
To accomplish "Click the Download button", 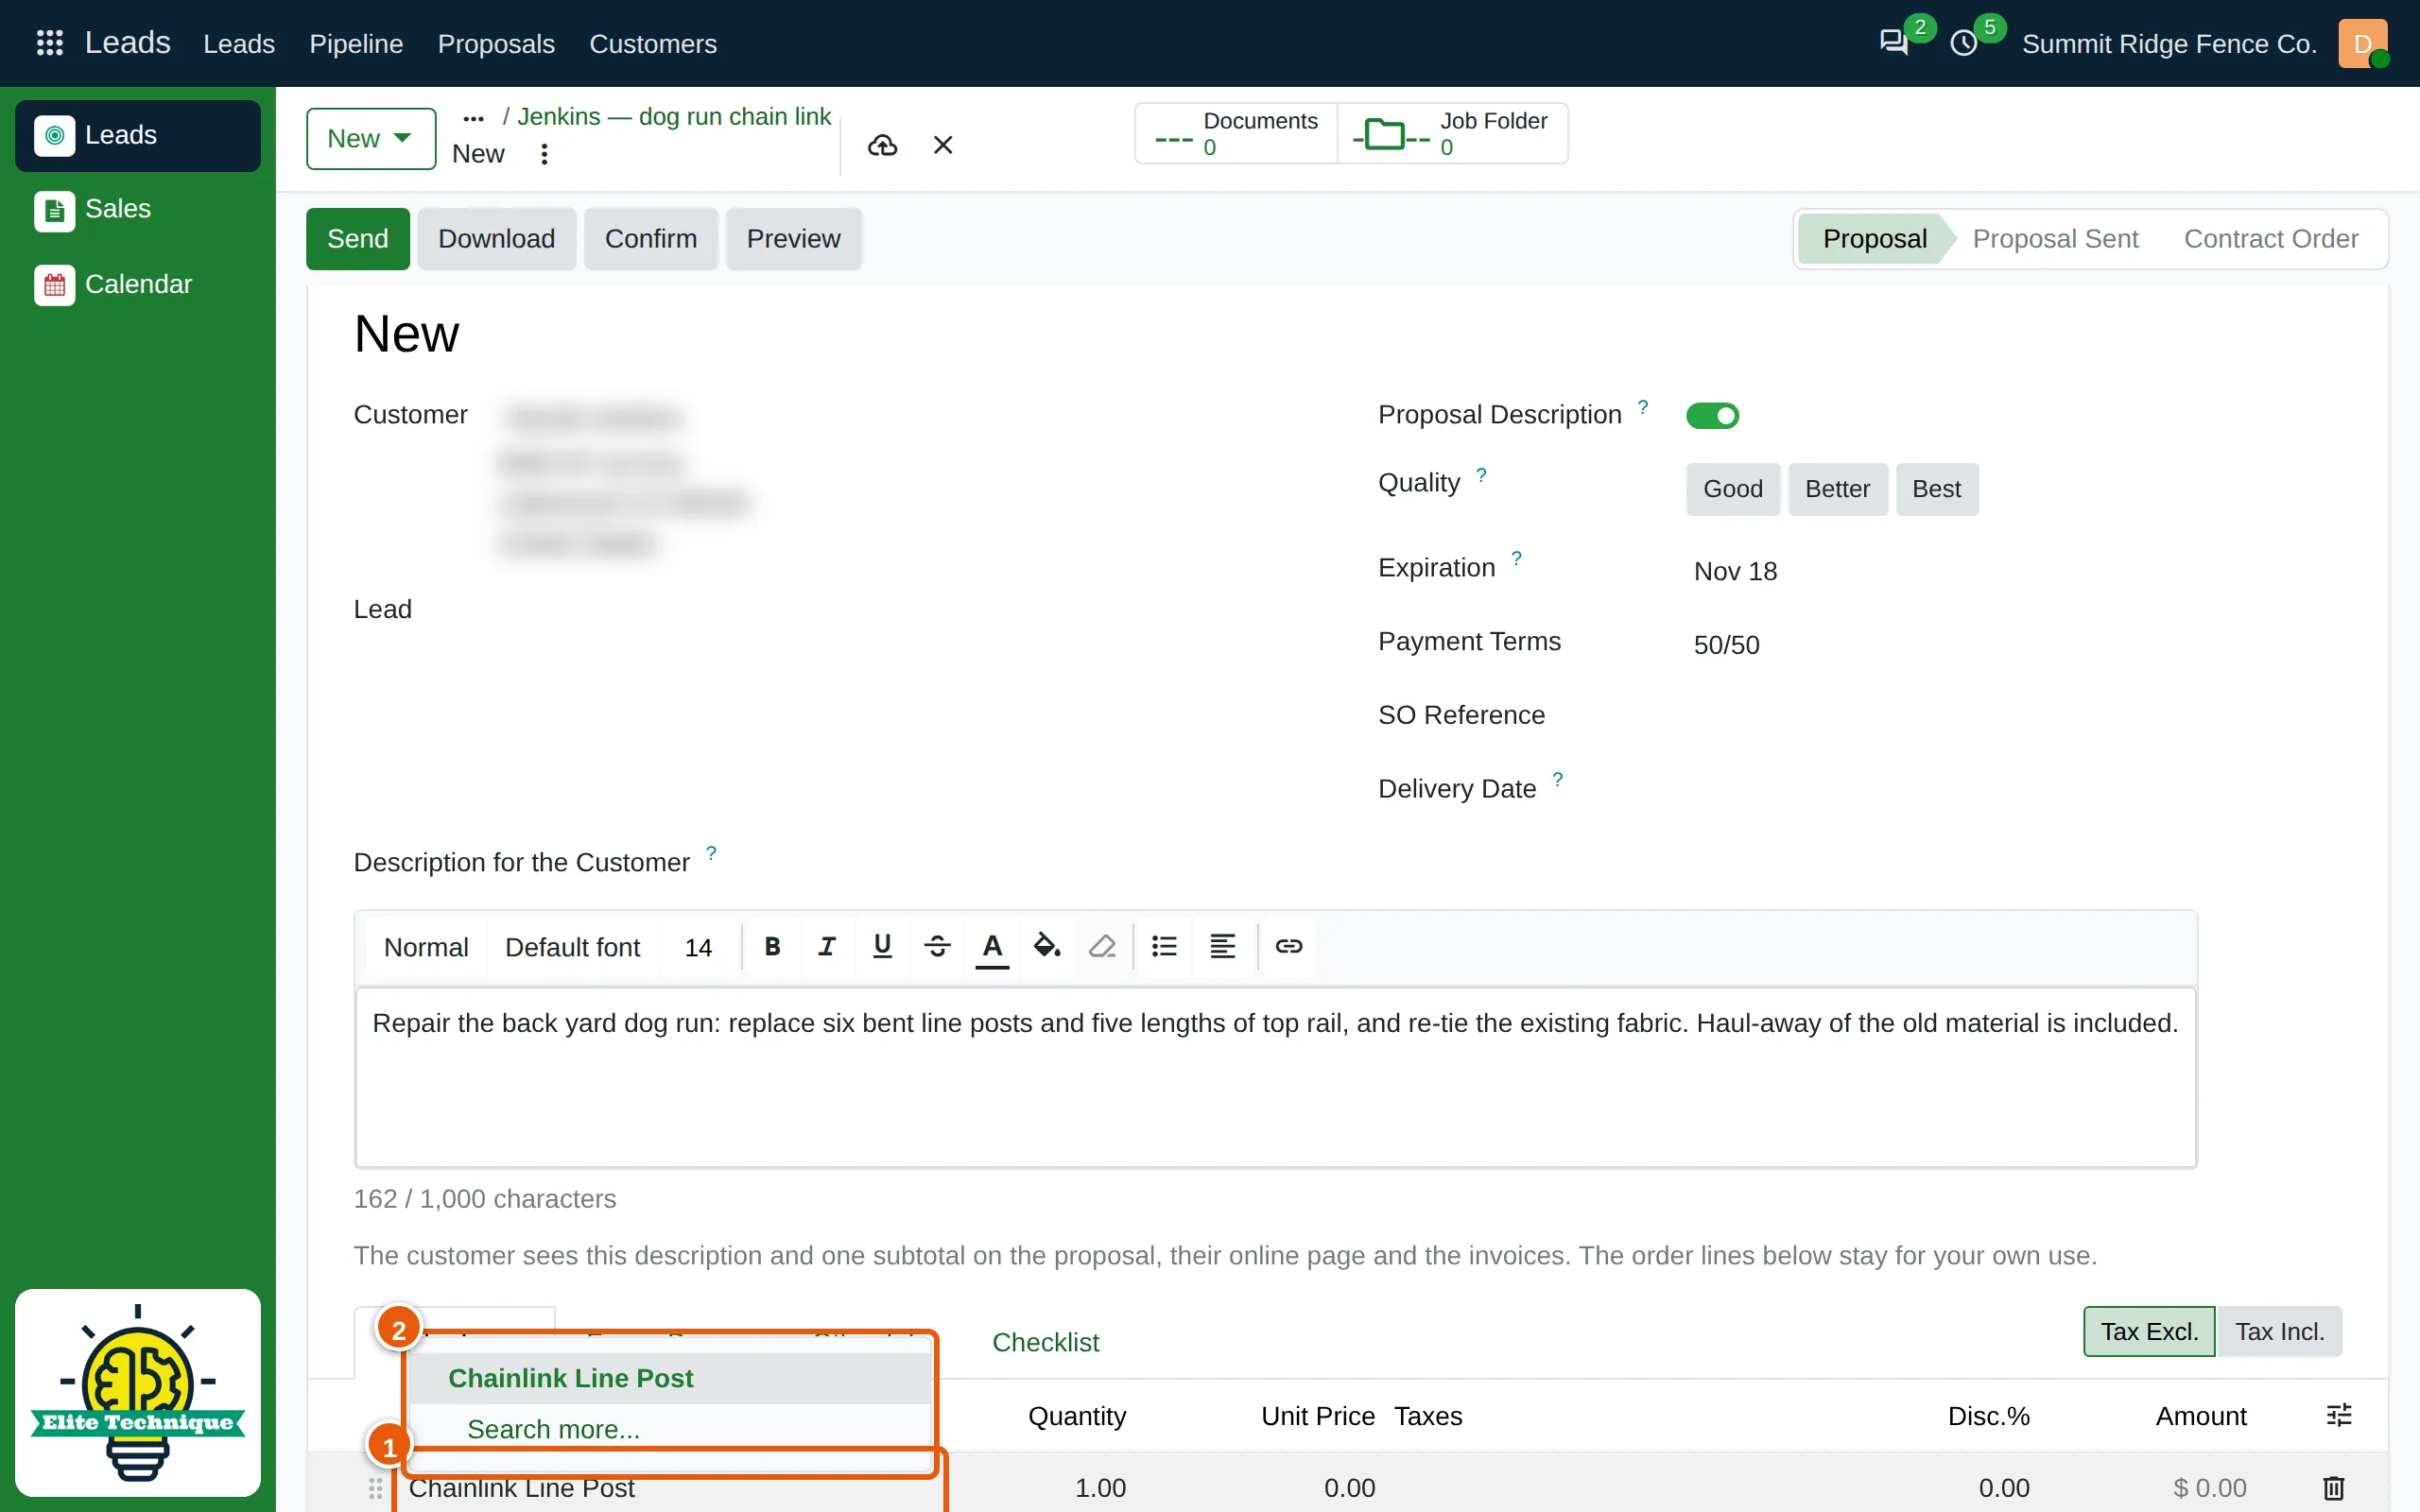I will point(496,239).
